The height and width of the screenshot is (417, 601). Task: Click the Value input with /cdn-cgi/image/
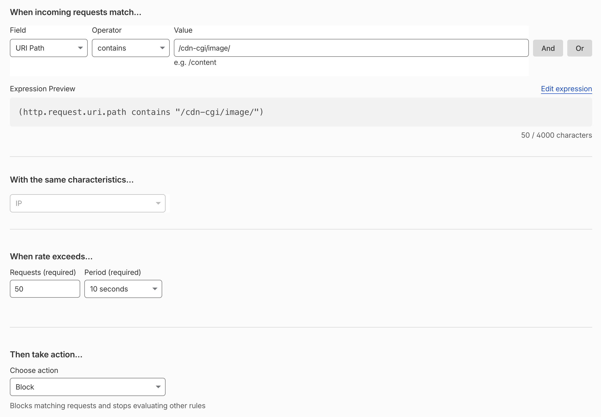point(351,48)
